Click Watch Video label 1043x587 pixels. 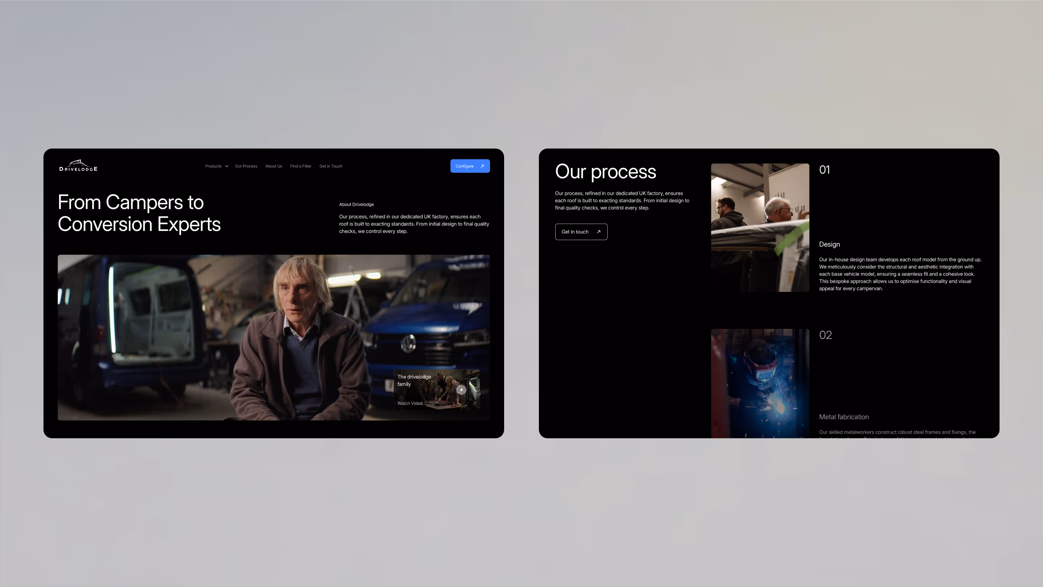click(x=410, y=403)
